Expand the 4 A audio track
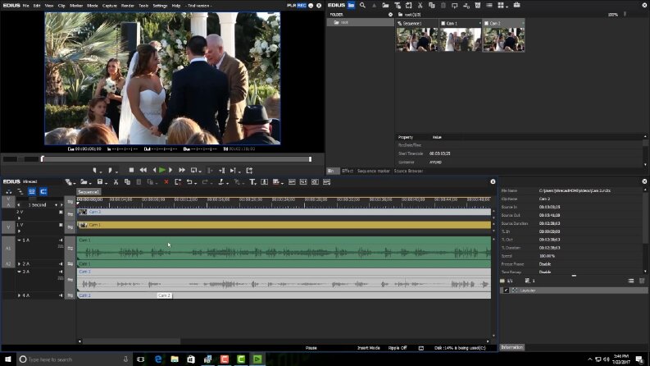Viewport: 650px width, 366px height. pyautogui.click(x=19, y=295)
